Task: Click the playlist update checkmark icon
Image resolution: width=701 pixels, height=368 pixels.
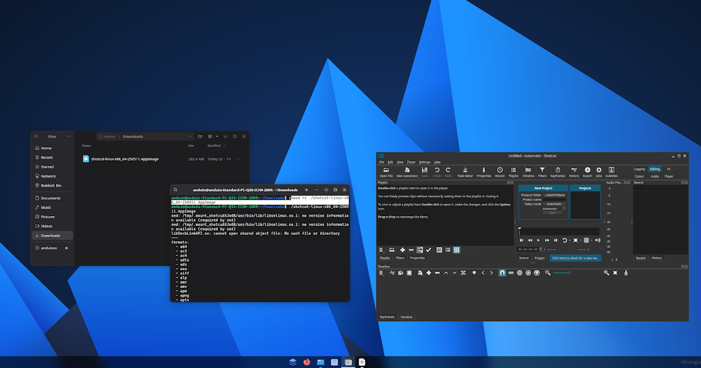Action: click(x=428, y=249)
